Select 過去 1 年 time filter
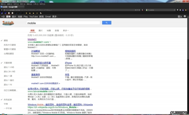189x115 pixels. tap(8, 85)
